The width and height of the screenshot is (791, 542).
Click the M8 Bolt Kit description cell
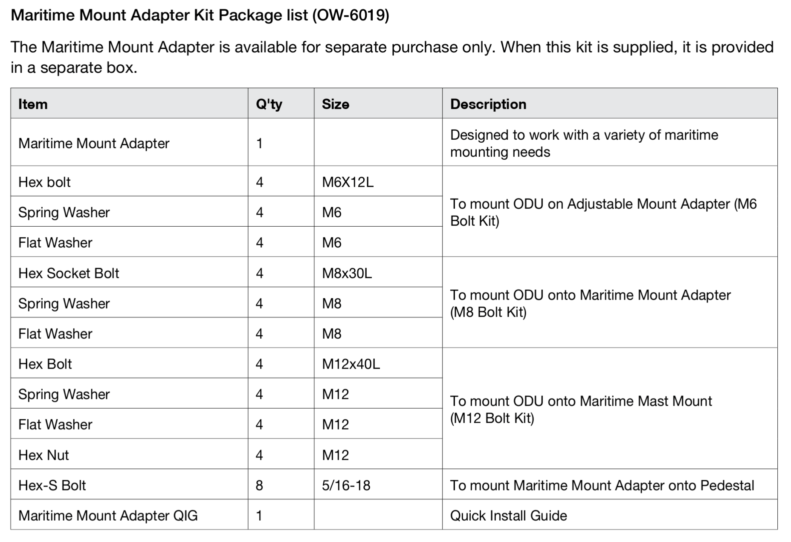pos(610,303)
